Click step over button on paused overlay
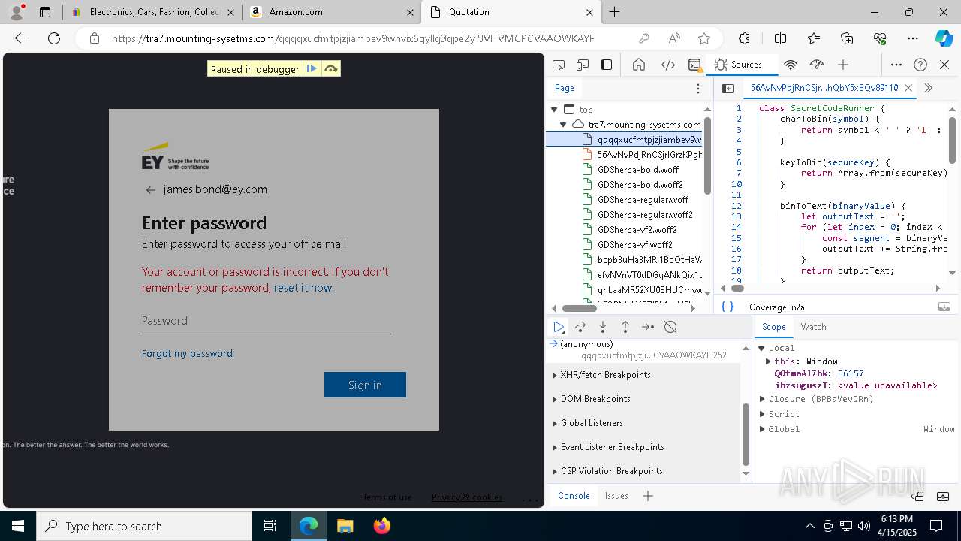This screenshot has width=961, height=541. (331, 69)
